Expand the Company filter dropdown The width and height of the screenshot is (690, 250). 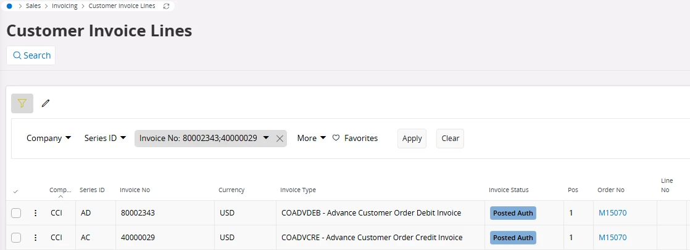click(x=49, y=138)
